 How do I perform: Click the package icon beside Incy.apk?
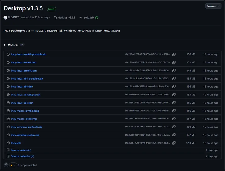[8, 143]
